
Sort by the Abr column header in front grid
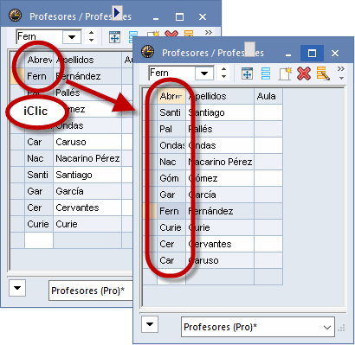coord(171,96)
